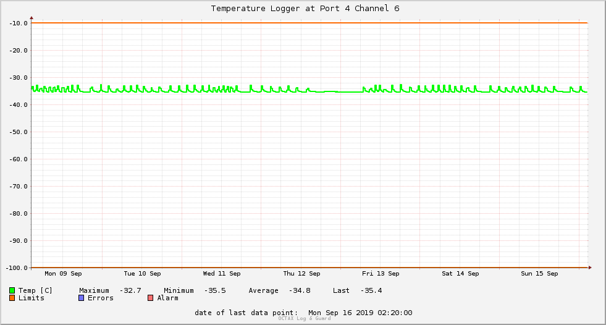Click the 'Thu 12 Sep' x-axis label
Screen dimensions: 606x325
301,274
